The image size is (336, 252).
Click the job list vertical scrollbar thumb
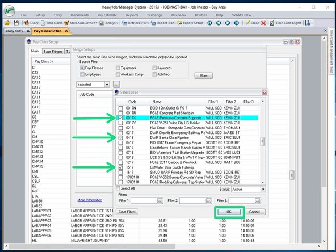pos(263,141)
